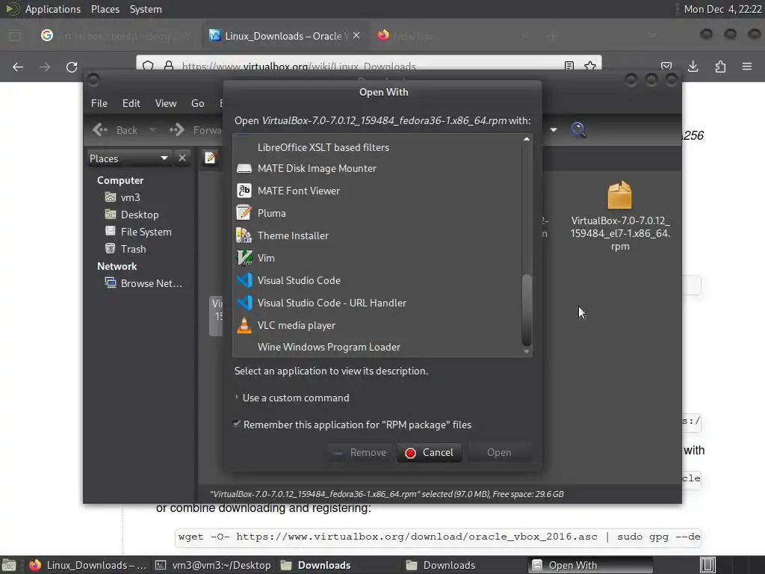Screen dimensions: 765x574
Task: Close the Linux_Downloads Firefox tab
Action: [356, 36]
